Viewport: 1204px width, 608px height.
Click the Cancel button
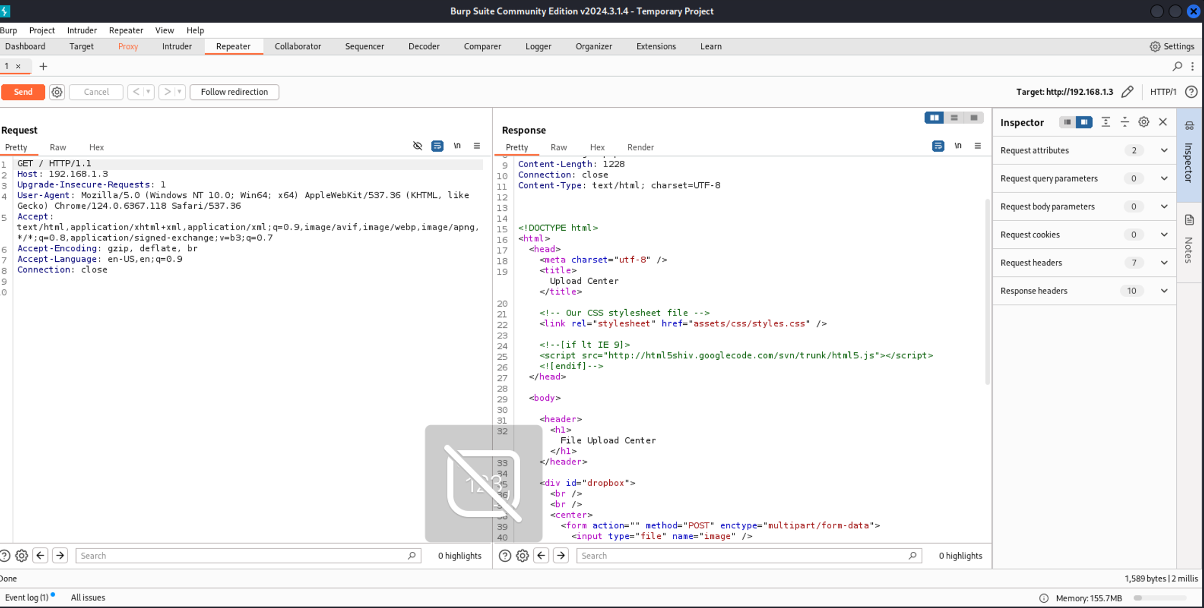pos(96,92)
